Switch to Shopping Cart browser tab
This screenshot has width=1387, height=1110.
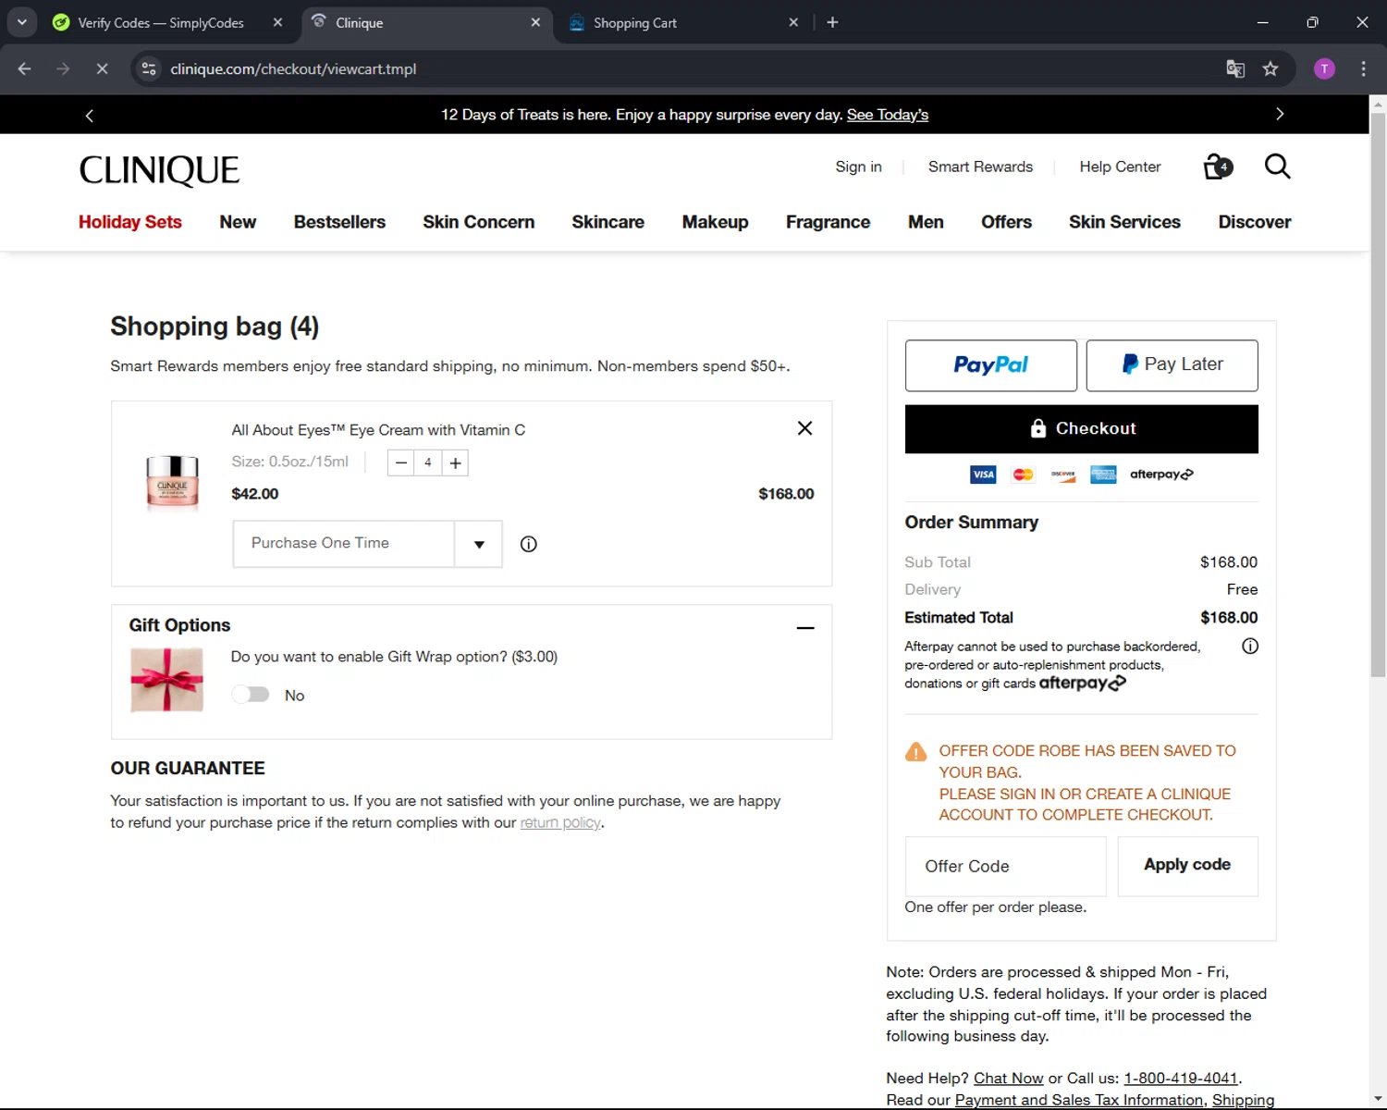(x=634, y=23)
